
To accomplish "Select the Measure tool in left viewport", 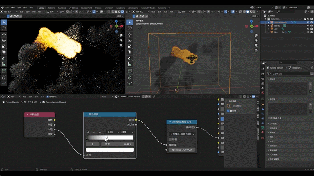I will pyautogui.click(x=4, y=64).
